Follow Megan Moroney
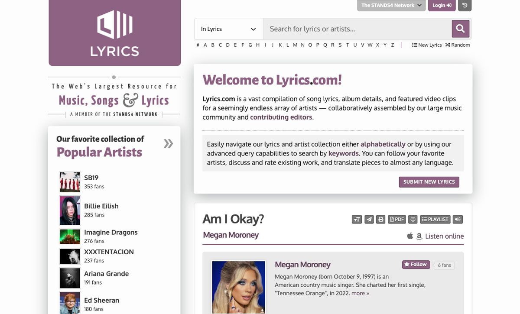This screenshot has width=520, height=314. (416, 265)
